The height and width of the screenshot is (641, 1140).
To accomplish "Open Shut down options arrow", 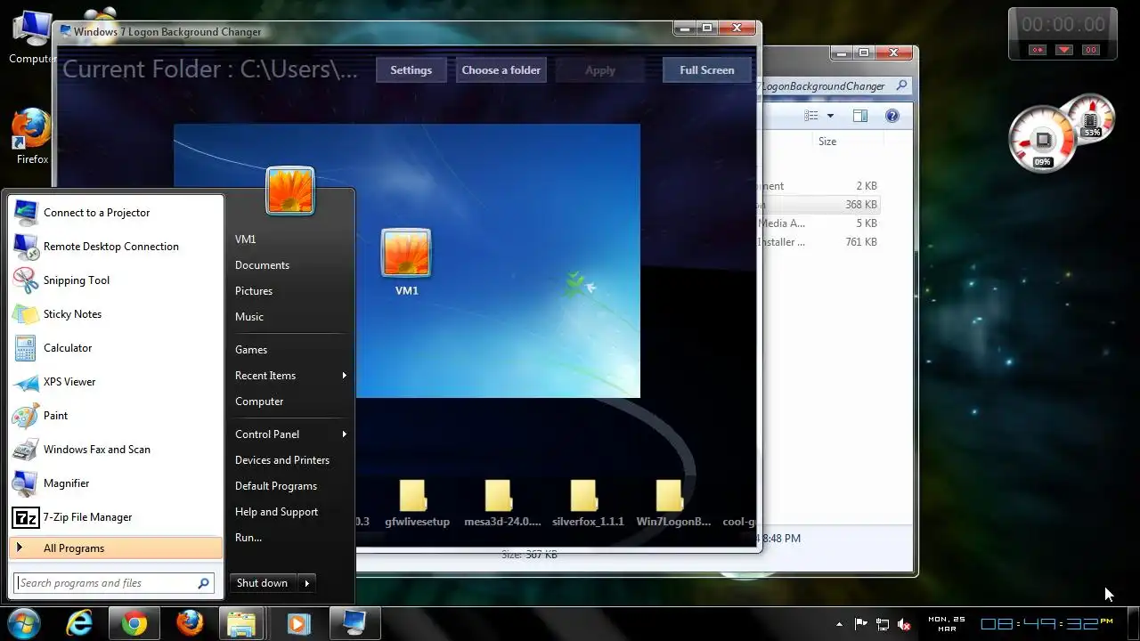I will (x=306, y=583).
